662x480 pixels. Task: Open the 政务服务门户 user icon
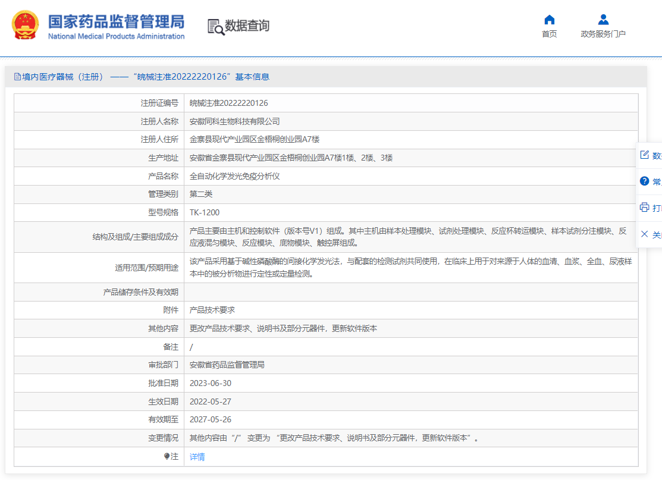pos(603,20)
